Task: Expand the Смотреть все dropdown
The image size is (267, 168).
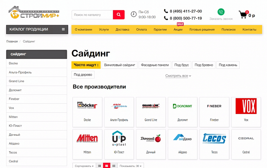Action: pyautogui.click(x=178, y=76)
